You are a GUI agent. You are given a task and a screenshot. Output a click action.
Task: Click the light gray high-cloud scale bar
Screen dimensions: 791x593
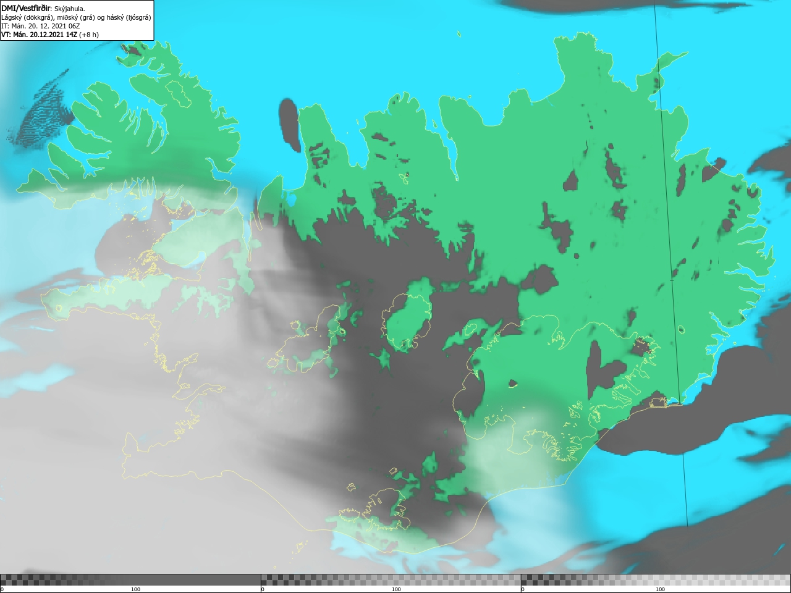(656, 580)
